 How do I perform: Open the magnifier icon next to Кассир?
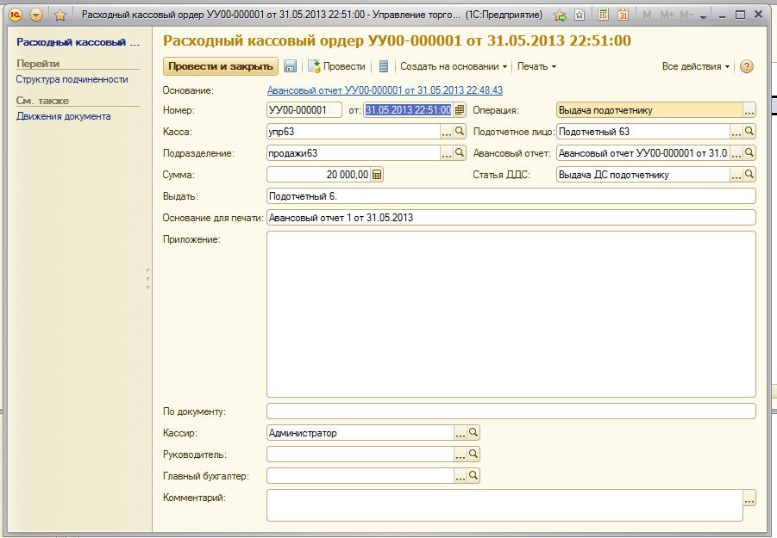pyautogui.click(x=473, y=433)
